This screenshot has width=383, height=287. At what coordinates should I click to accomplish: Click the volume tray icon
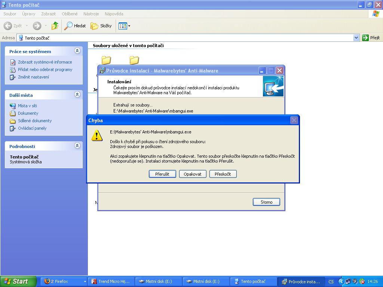[x=355, y=282]
